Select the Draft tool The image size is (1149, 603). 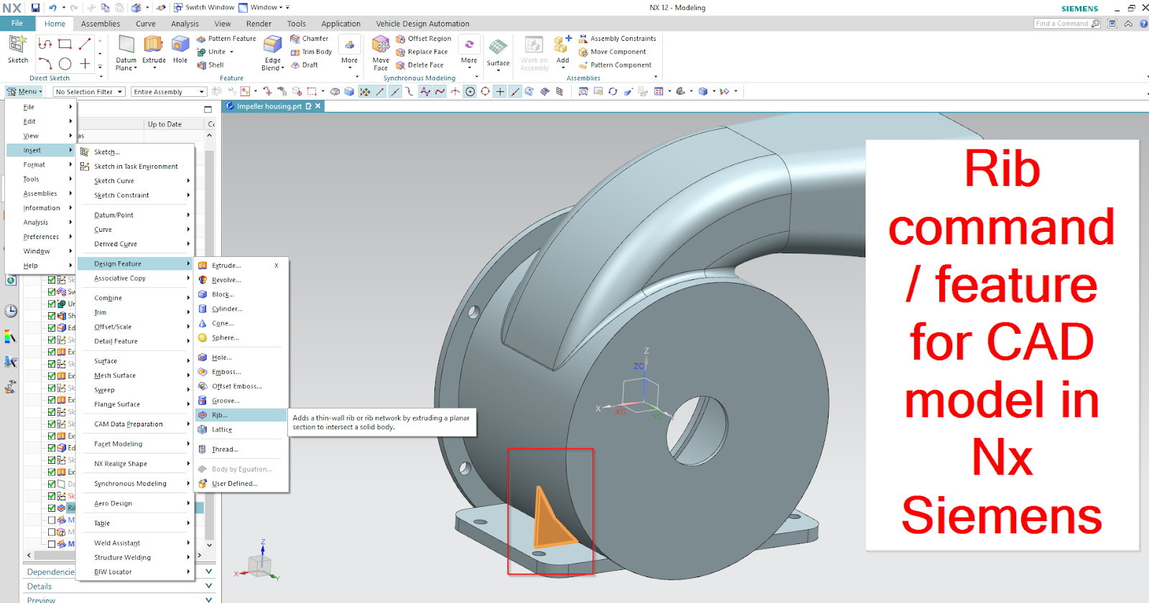click(x=304, y=65)
